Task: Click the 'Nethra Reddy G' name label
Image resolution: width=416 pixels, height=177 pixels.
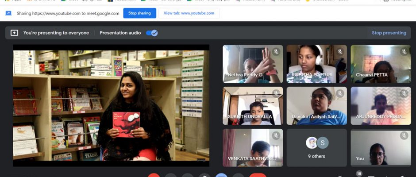Action: pos(245,75)
